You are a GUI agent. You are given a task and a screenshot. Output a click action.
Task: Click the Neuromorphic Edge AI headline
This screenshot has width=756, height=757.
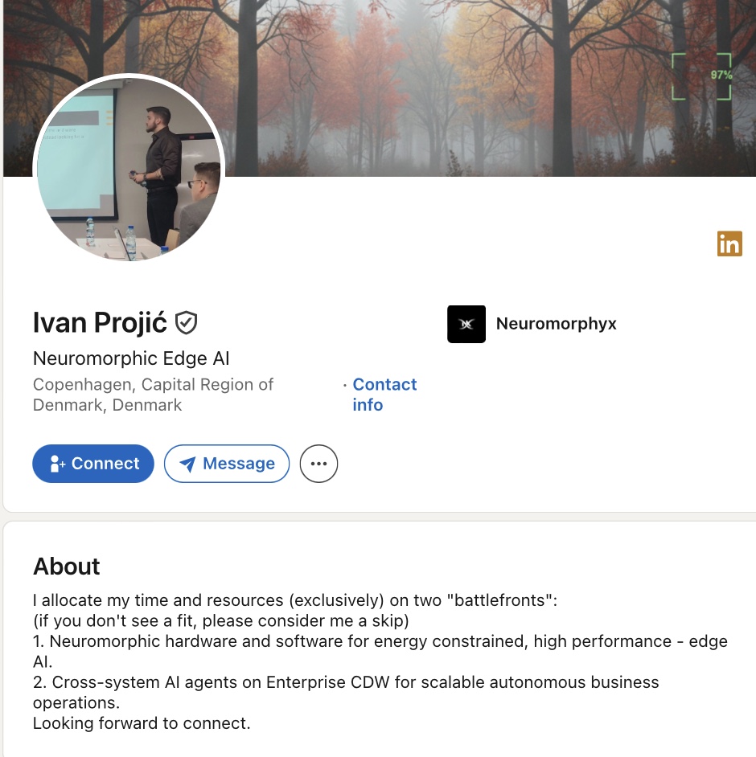(x=131, y=358)
